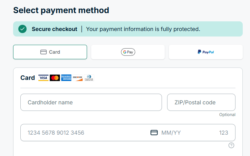
Task: Focus the card number input field
Action: point(83,133)
